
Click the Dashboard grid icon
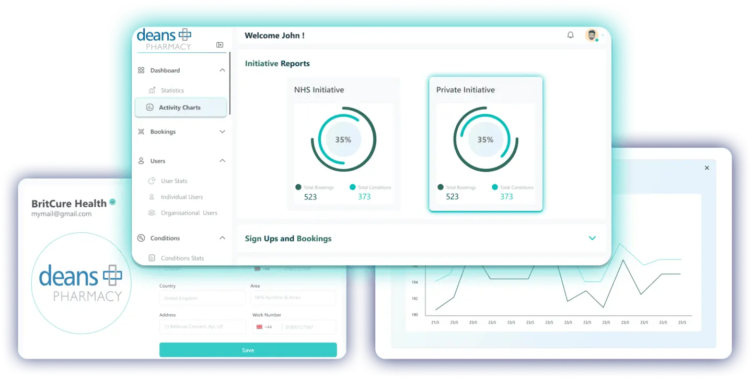(x=141, y=70)
